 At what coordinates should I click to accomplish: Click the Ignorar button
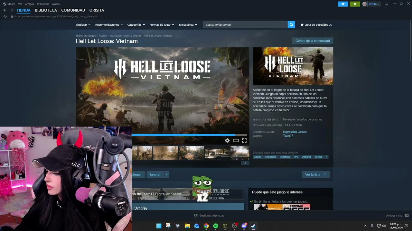155,175
